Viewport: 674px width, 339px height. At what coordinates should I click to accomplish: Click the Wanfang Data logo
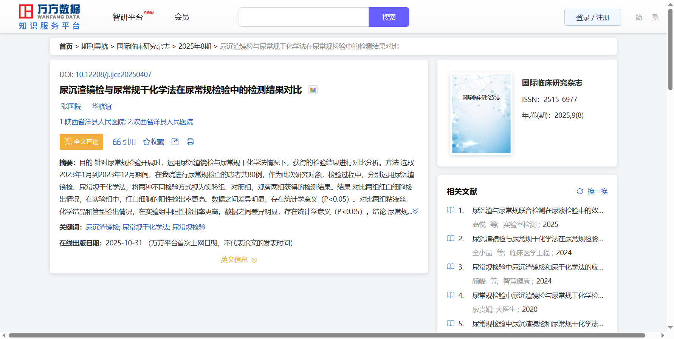tap(49, 17)
